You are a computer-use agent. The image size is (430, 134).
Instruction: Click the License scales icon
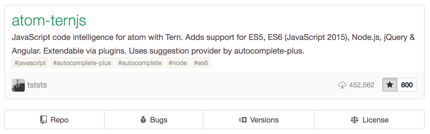pyautogui.click(x=354, y=120)
